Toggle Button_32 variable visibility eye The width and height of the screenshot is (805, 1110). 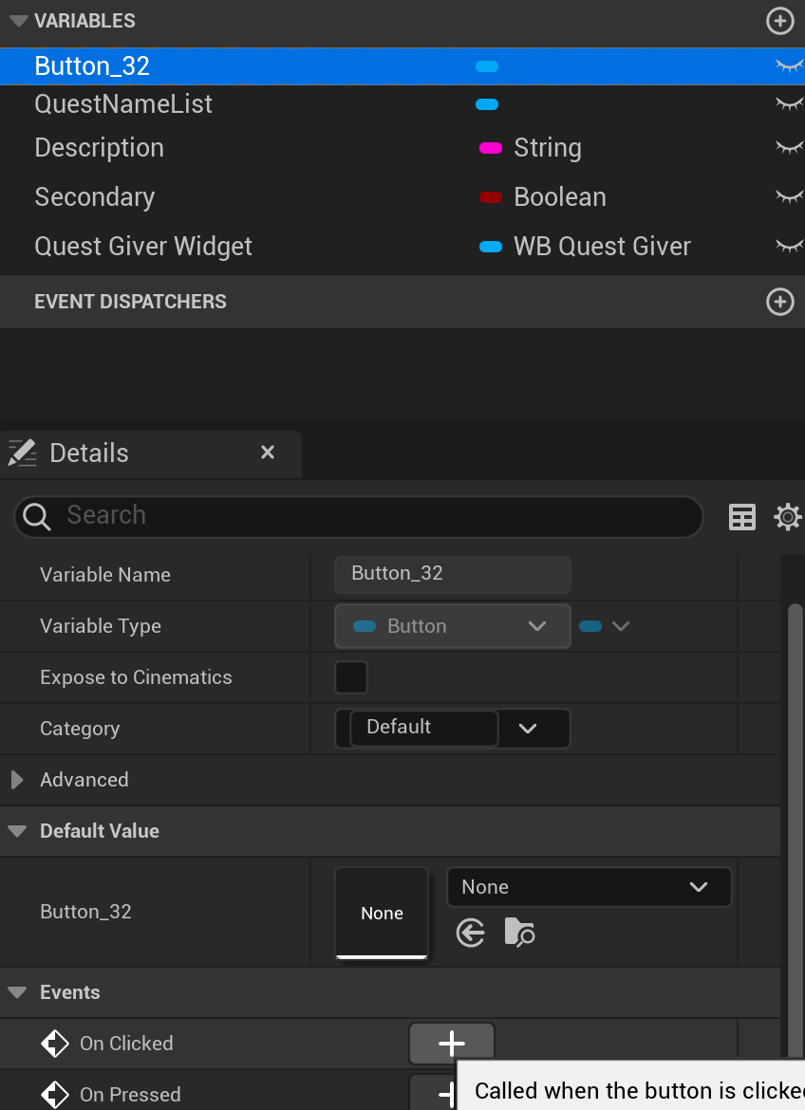coord(789,66)
